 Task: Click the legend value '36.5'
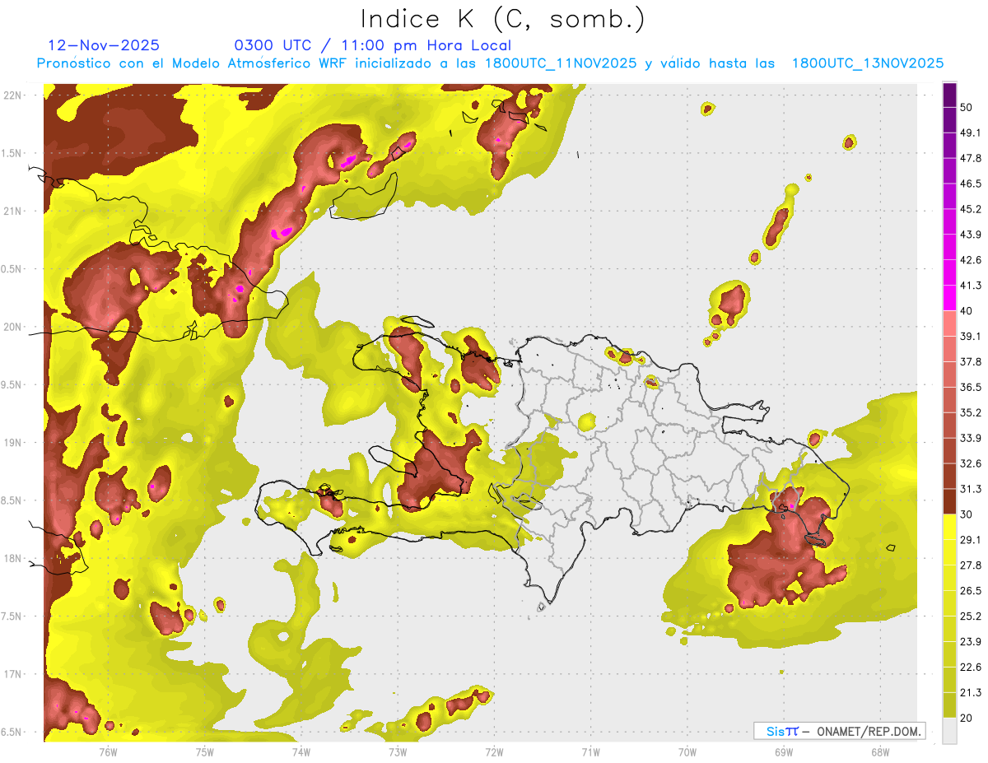coord(971,387)
